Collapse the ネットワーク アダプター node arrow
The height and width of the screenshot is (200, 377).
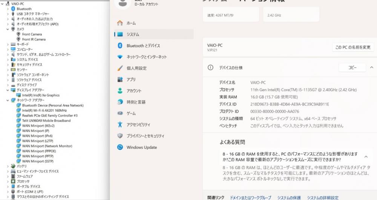point(8,100)
